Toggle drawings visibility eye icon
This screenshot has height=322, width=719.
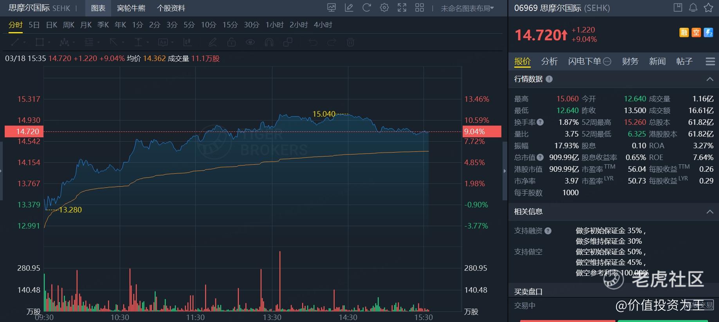pyautogui.click(x=250, y=42)
